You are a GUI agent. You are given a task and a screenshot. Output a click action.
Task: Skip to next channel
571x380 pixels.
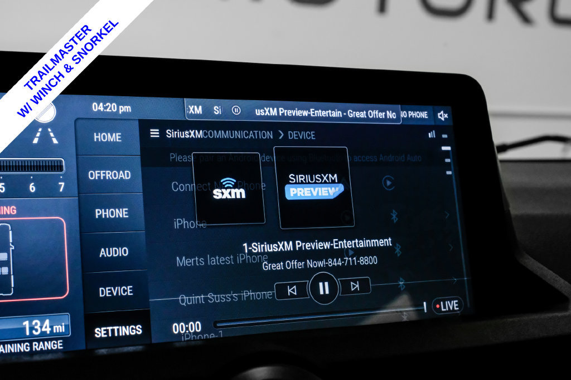(354, 286)
